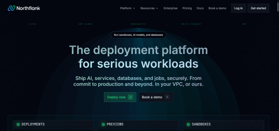Image resolution: width=279 pixels, height=131 pixels.
Task: Click the KUBERNETES label
Action: (x=138, y=24)
